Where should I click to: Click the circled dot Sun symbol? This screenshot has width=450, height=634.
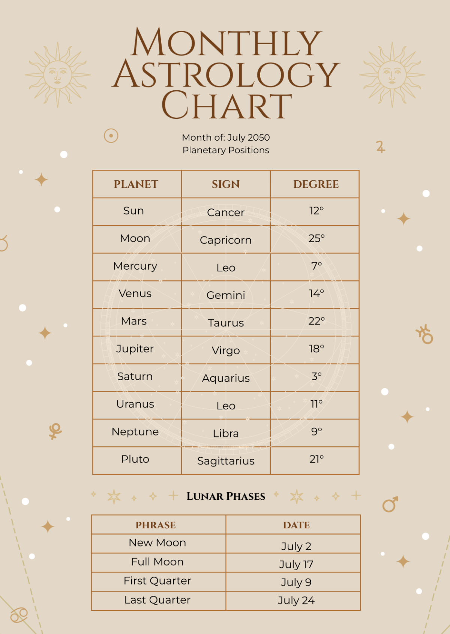point(111,136)
